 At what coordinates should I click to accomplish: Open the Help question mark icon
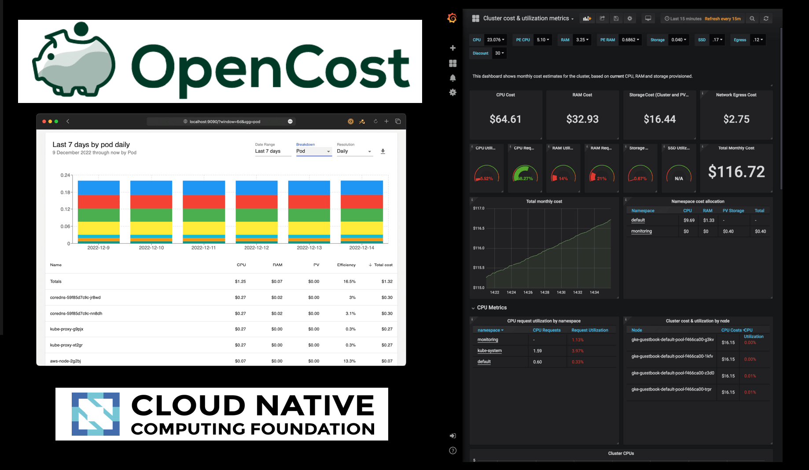[x=452, y=451]
